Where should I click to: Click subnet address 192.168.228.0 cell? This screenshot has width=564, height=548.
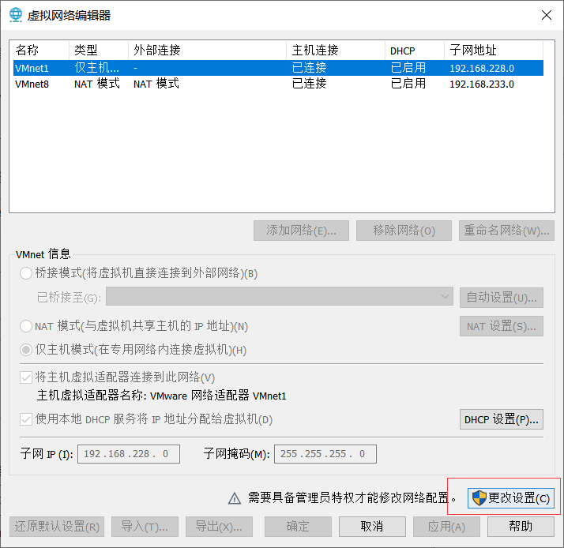(x=482, y=69)
